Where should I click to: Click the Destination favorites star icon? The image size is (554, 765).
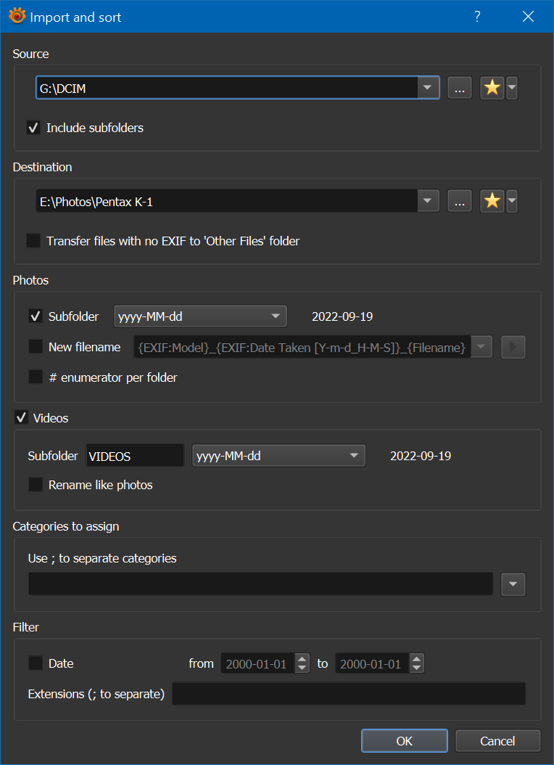492,201
